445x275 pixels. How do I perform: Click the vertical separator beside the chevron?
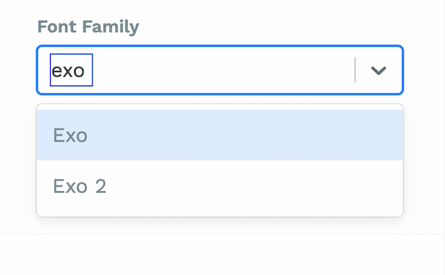pyautogui.click(x=355, y=70)
